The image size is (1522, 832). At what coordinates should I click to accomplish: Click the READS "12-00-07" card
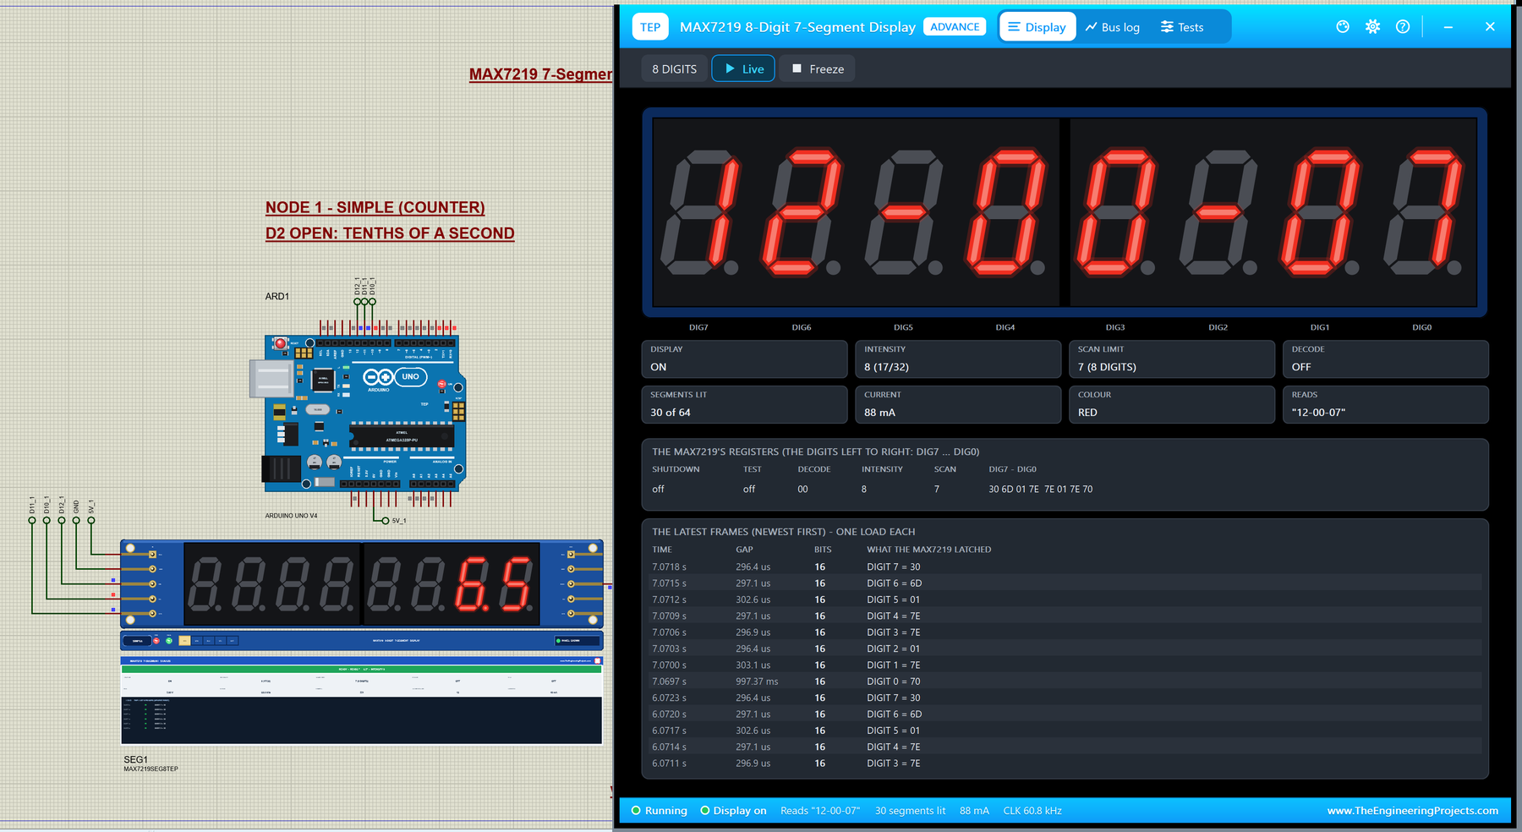(x=1386, y=404)
